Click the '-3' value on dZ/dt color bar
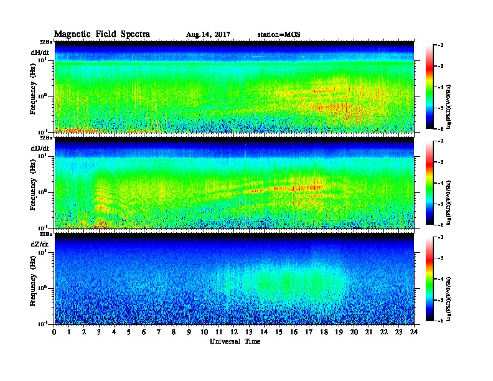This screenshot has width=493, height=381. point(441,258)
